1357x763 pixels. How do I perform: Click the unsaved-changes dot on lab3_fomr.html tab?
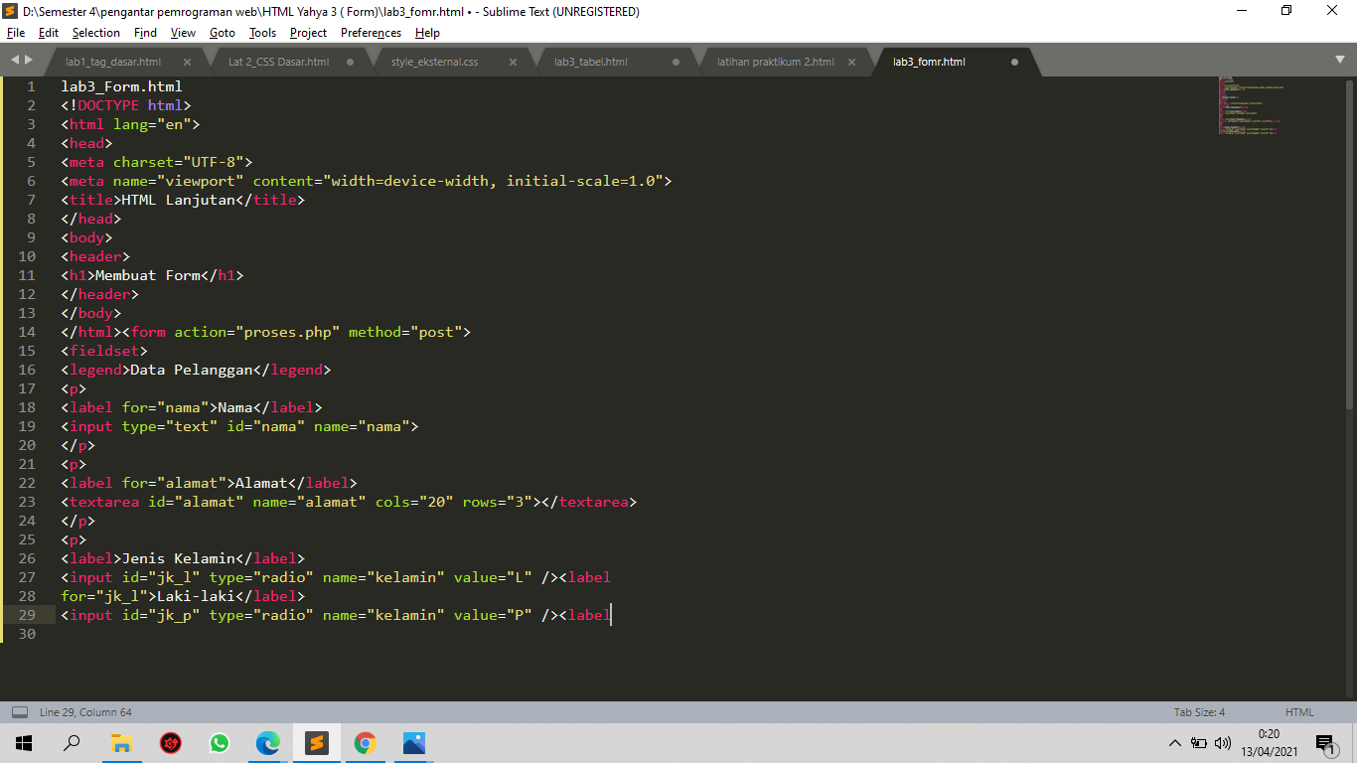click(1014, 61)
